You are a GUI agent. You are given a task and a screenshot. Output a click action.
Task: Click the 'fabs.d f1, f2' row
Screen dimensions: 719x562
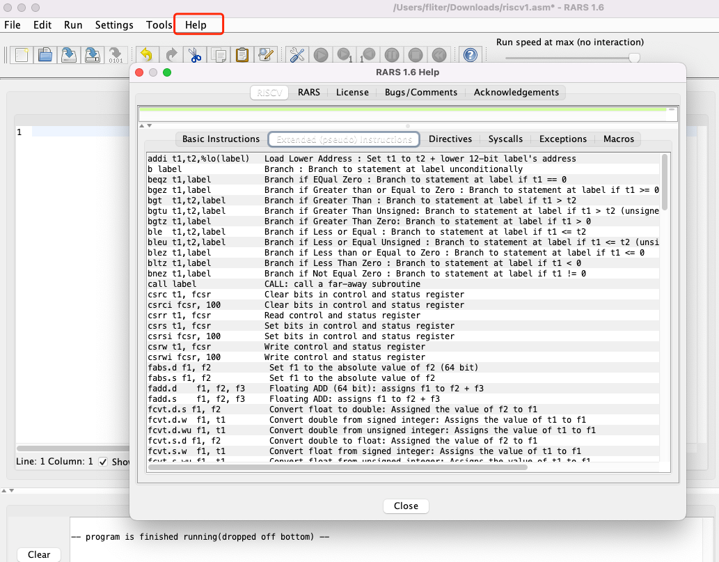pos(403,368)
